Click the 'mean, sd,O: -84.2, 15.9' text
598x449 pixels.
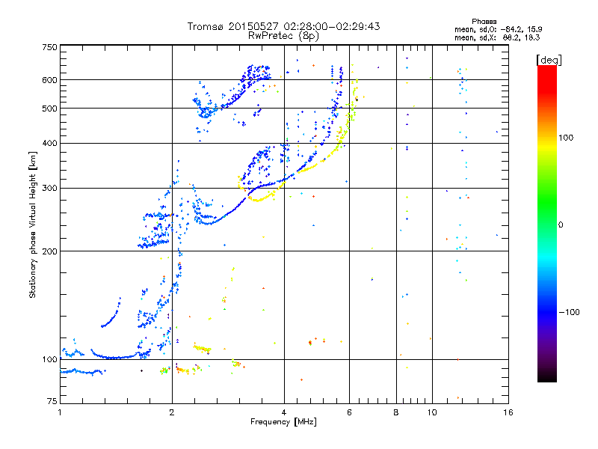(x=498, y=29)
